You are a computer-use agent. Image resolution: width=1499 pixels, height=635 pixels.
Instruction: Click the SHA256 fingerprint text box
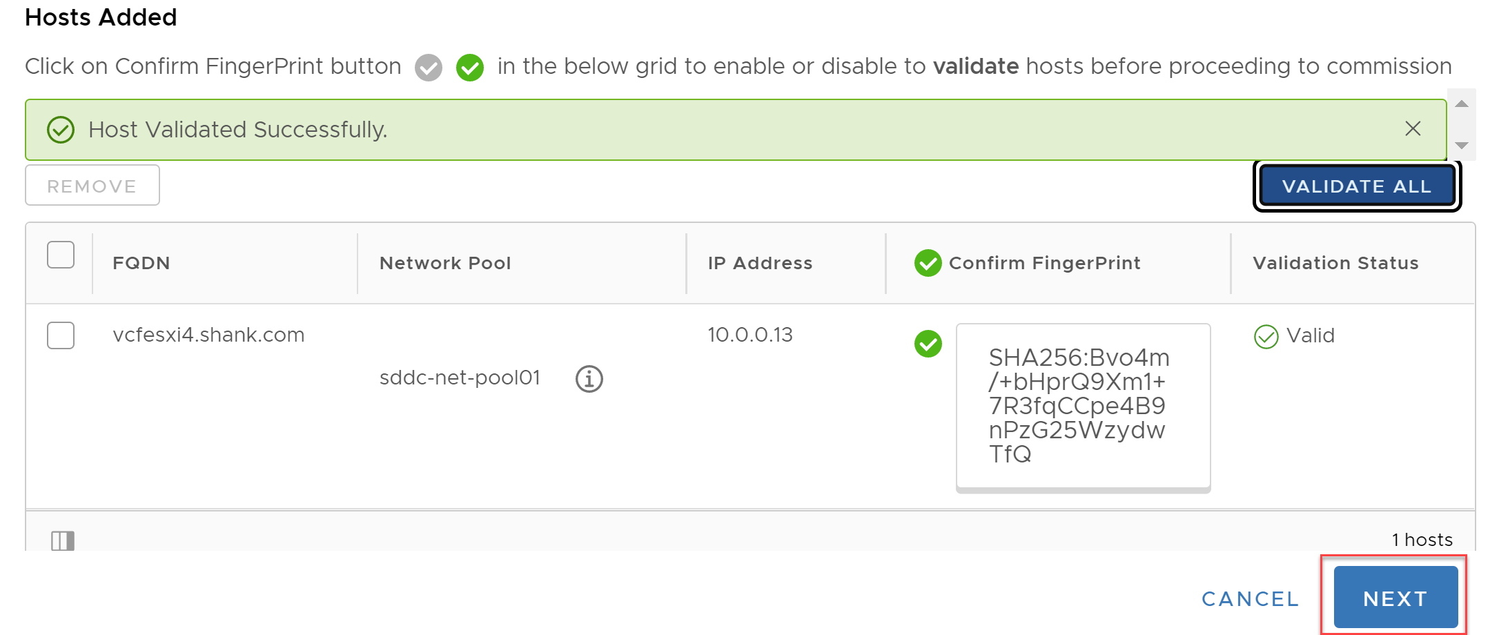click(x=1083, y=407)
